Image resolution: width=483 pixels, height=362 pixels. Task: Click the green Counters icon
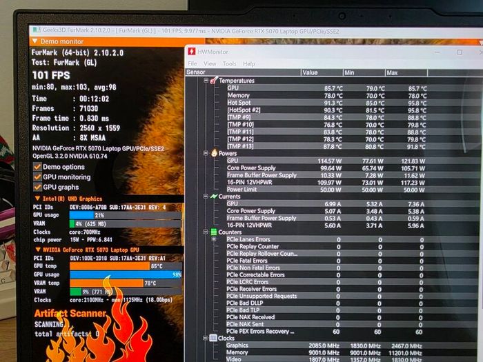(x=213, y=232)
